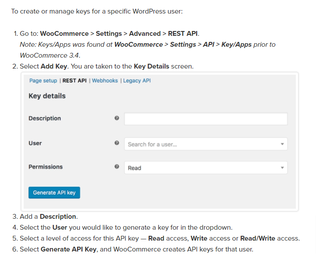316x262 pixels.
Task: Click the text 'WooCommerce 3.4.'
Action: click(50, 55)
